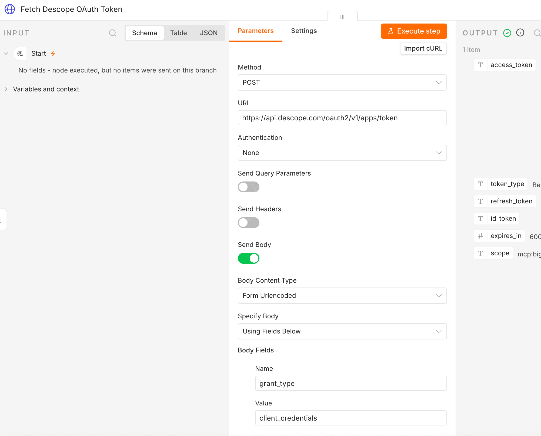Click the text type icon for scope
Screen dimensions: 541x436
point(480,253)
